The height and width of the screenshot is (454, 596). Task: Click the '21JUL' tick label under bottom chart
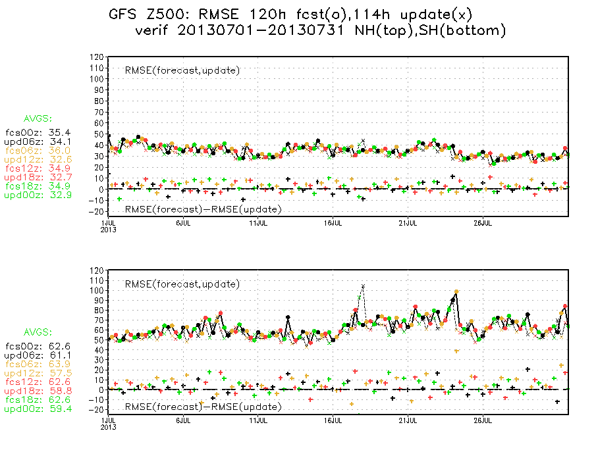click(x=408, y=420)
